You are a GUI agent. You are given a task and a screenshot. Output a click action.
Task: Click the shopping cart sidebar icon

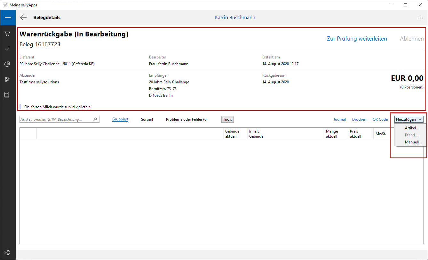[7, 33]
